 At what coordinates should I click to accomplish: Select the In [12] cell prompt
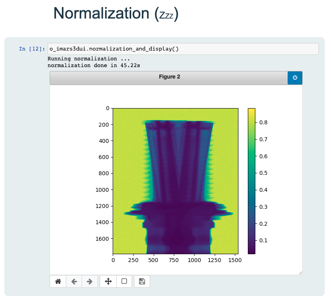(x=32, y=49)
